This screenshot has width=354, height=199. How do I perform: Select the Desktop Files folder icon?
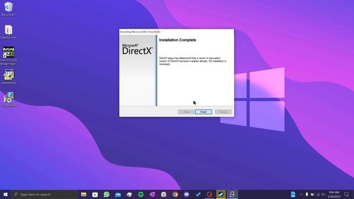(9, 32)
